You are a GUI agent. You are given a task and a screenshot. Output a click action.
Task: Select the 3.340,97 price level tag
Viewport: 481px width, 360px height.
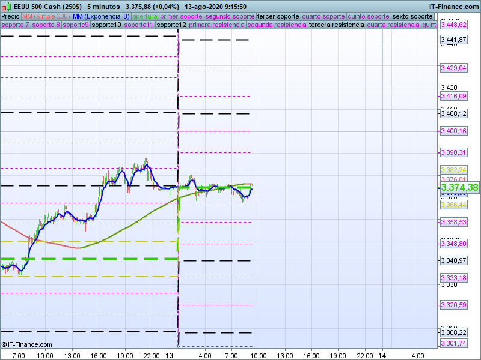click(x=453, y=260)
